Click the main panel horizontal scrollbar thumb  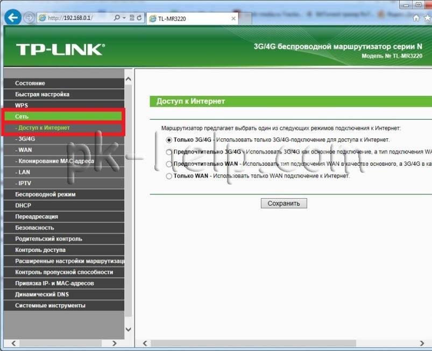253,343
